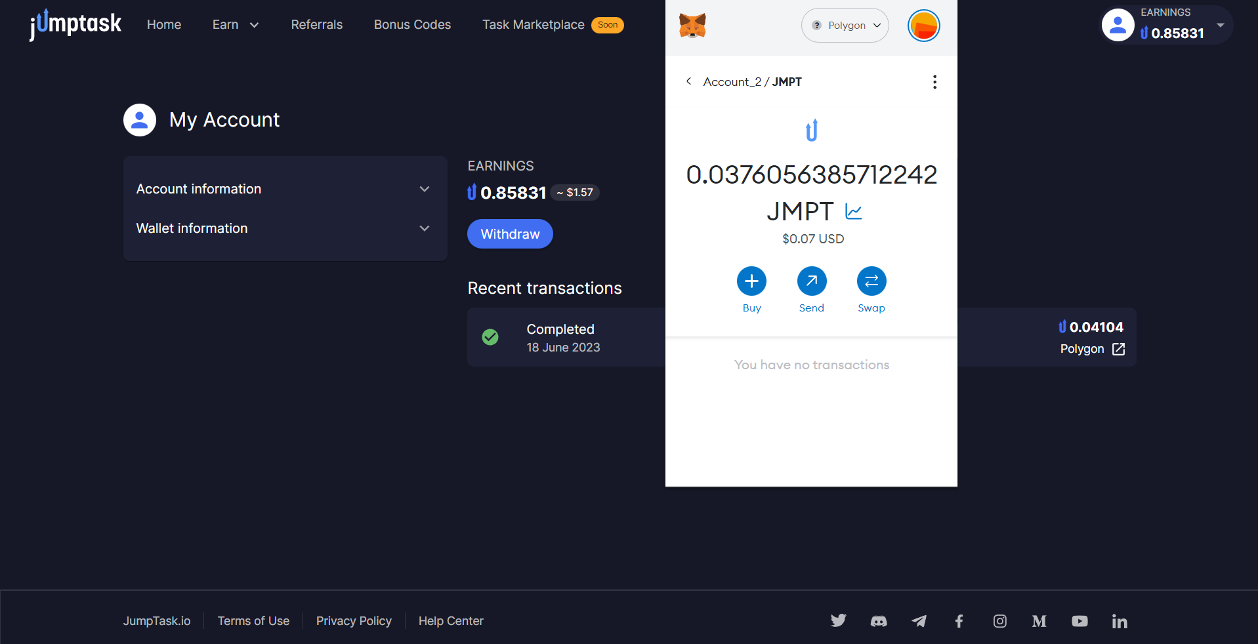Screen dimensions: 1258x644
Task: Click the profile avatar in header
Action: (1118, 25)
